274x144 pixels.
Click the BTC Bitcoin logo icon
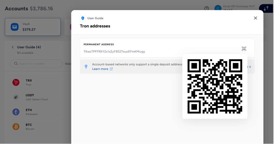pos(16,127)
